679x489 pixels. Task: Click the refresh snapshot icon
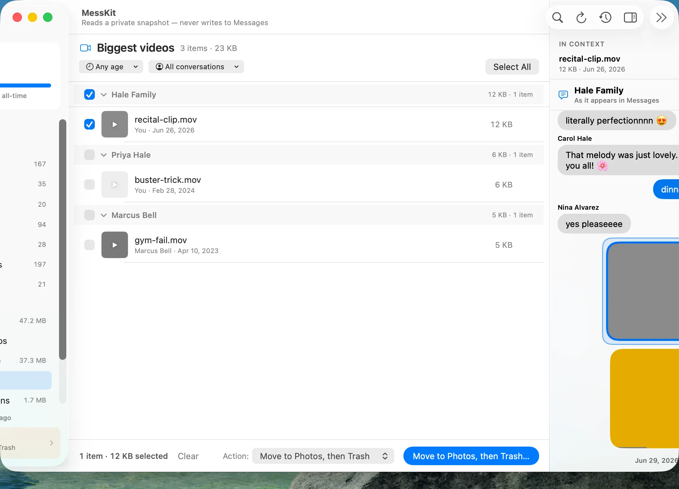pos(582,18)
